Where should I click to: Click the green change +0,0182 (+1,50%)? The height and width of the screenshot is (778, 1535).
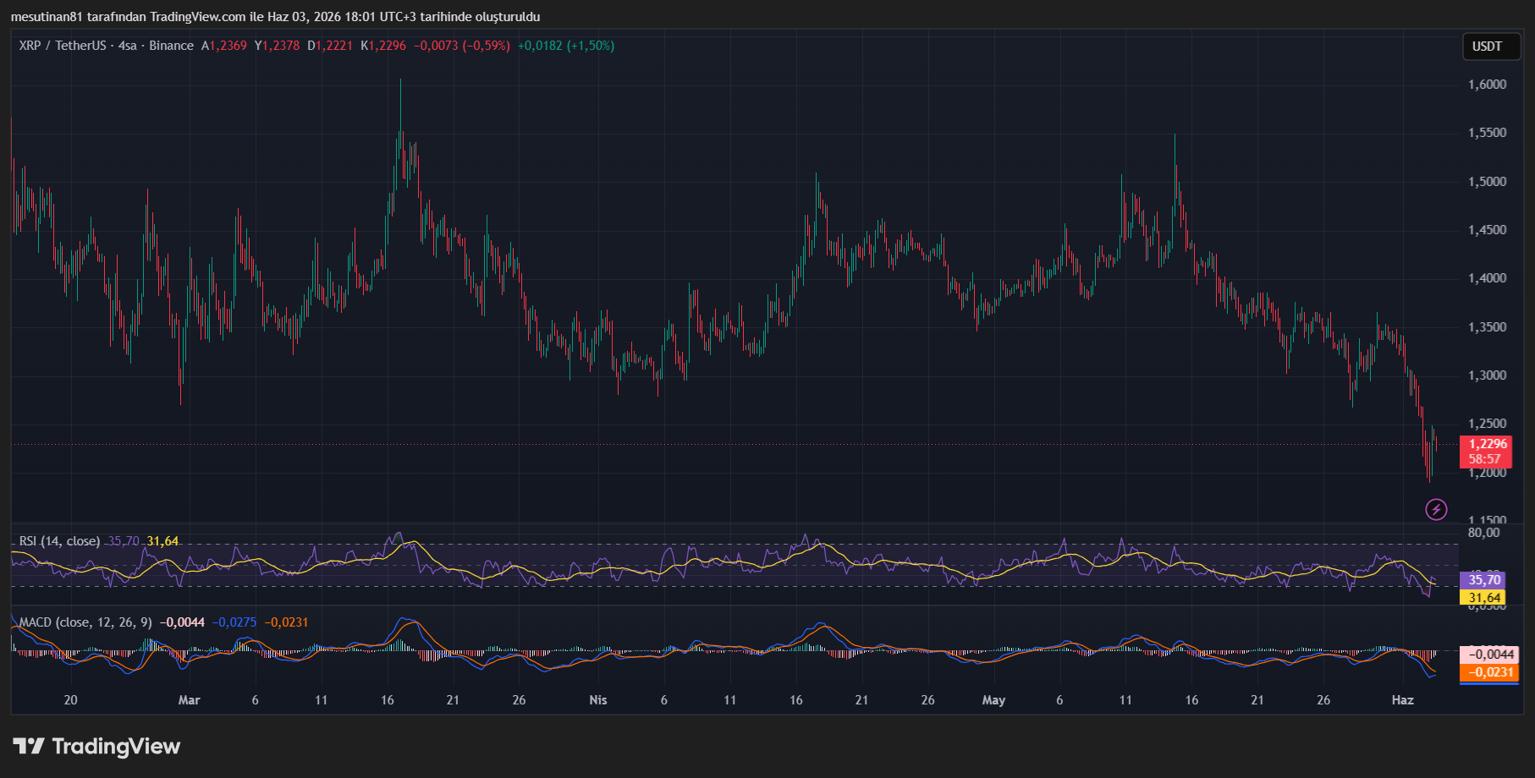point(566,46)
